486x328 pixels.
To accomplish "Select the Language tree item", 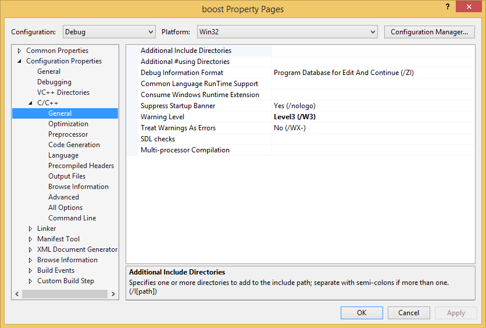I will [63, 155].
